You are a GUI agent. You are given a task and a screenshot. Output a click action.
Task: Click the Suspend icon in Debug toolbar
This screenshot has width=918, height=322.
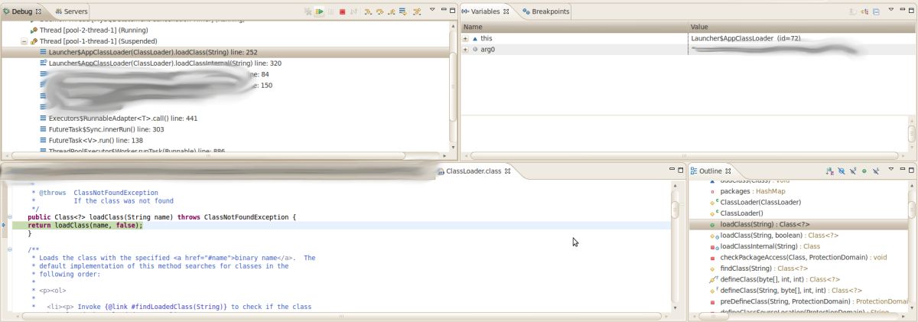click(x=330, y=11)
